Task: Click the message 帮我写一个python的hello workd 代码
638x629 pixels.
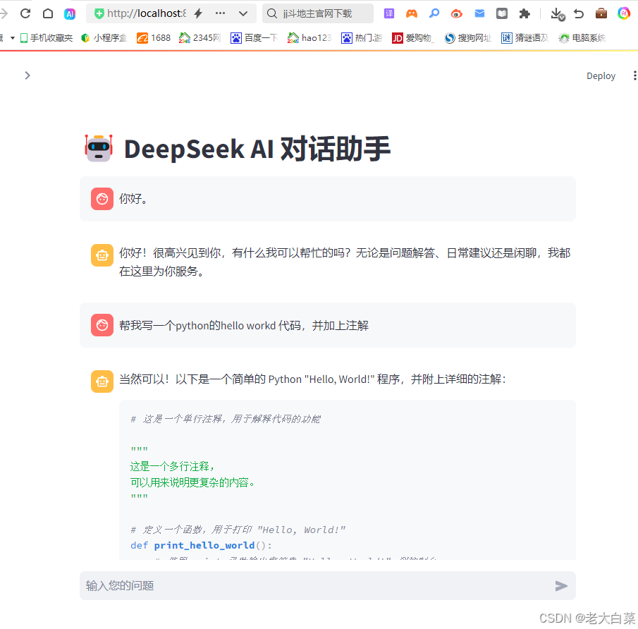Action: (244, 325)
